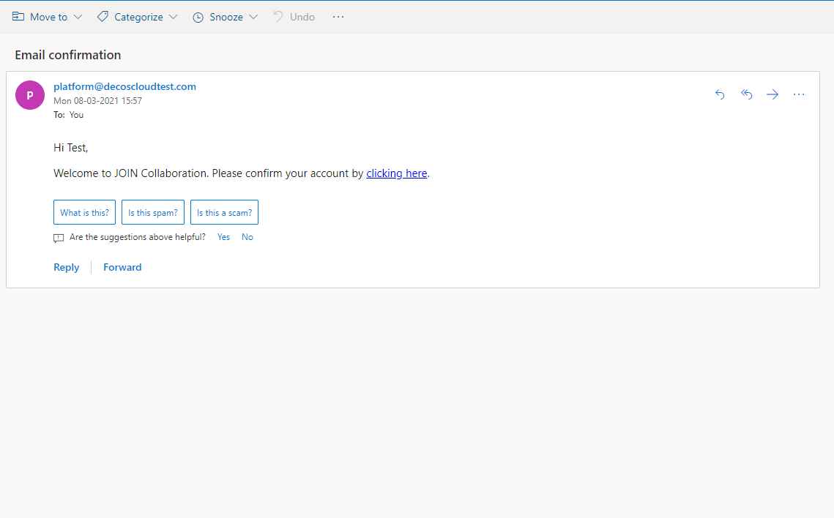Click the Move to folder icon
This screenshot has height=518, width=834.
[18, 17]
